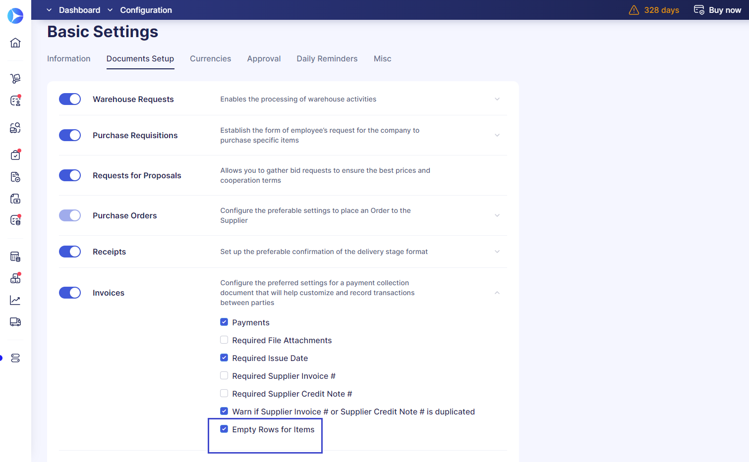
Task: Uncheck the duplicate invoice warning checkbox
Action: [x=224, y=411]
